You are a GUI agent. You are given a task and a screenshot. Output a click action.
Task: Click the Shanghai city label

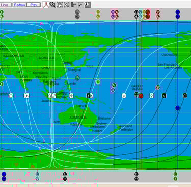[74, 70]
